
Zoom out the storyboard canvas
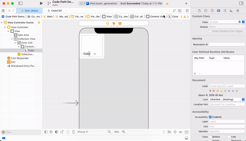pos(109,132)
